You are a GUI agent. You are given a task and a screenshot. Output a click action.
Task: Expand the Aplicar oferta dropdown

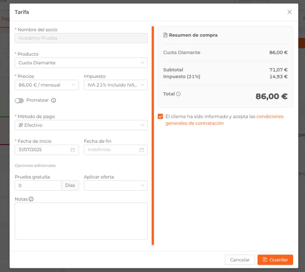[x=116, y=186]
